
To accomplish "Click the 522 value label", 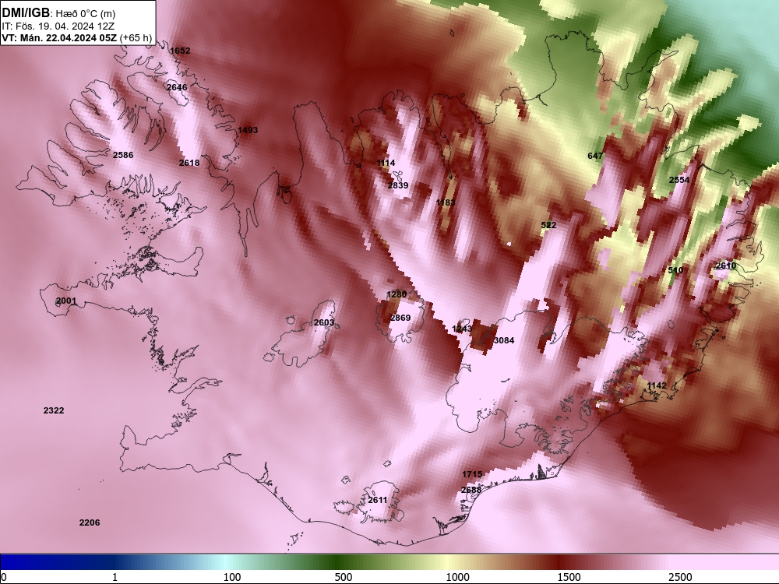I will pyautogui.click(x=548, y=225).
